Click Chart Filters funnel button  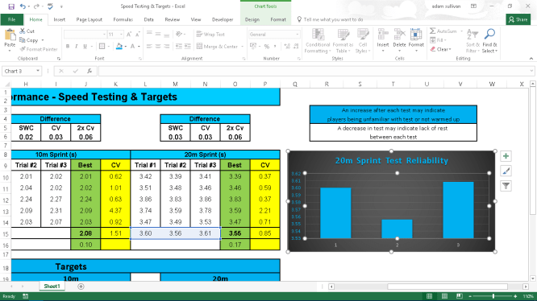click(x=506, y=186)
